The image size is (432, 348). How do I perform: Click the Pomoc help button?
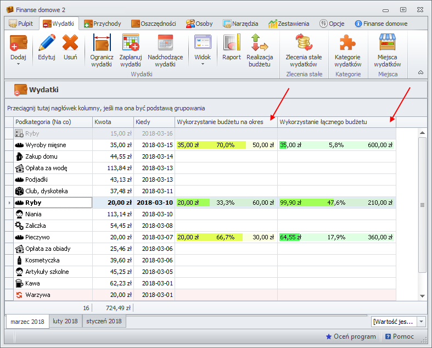click(x=399, y=336)
